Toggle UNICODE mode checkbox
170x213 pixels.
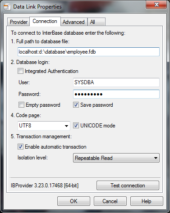[76, 126]
